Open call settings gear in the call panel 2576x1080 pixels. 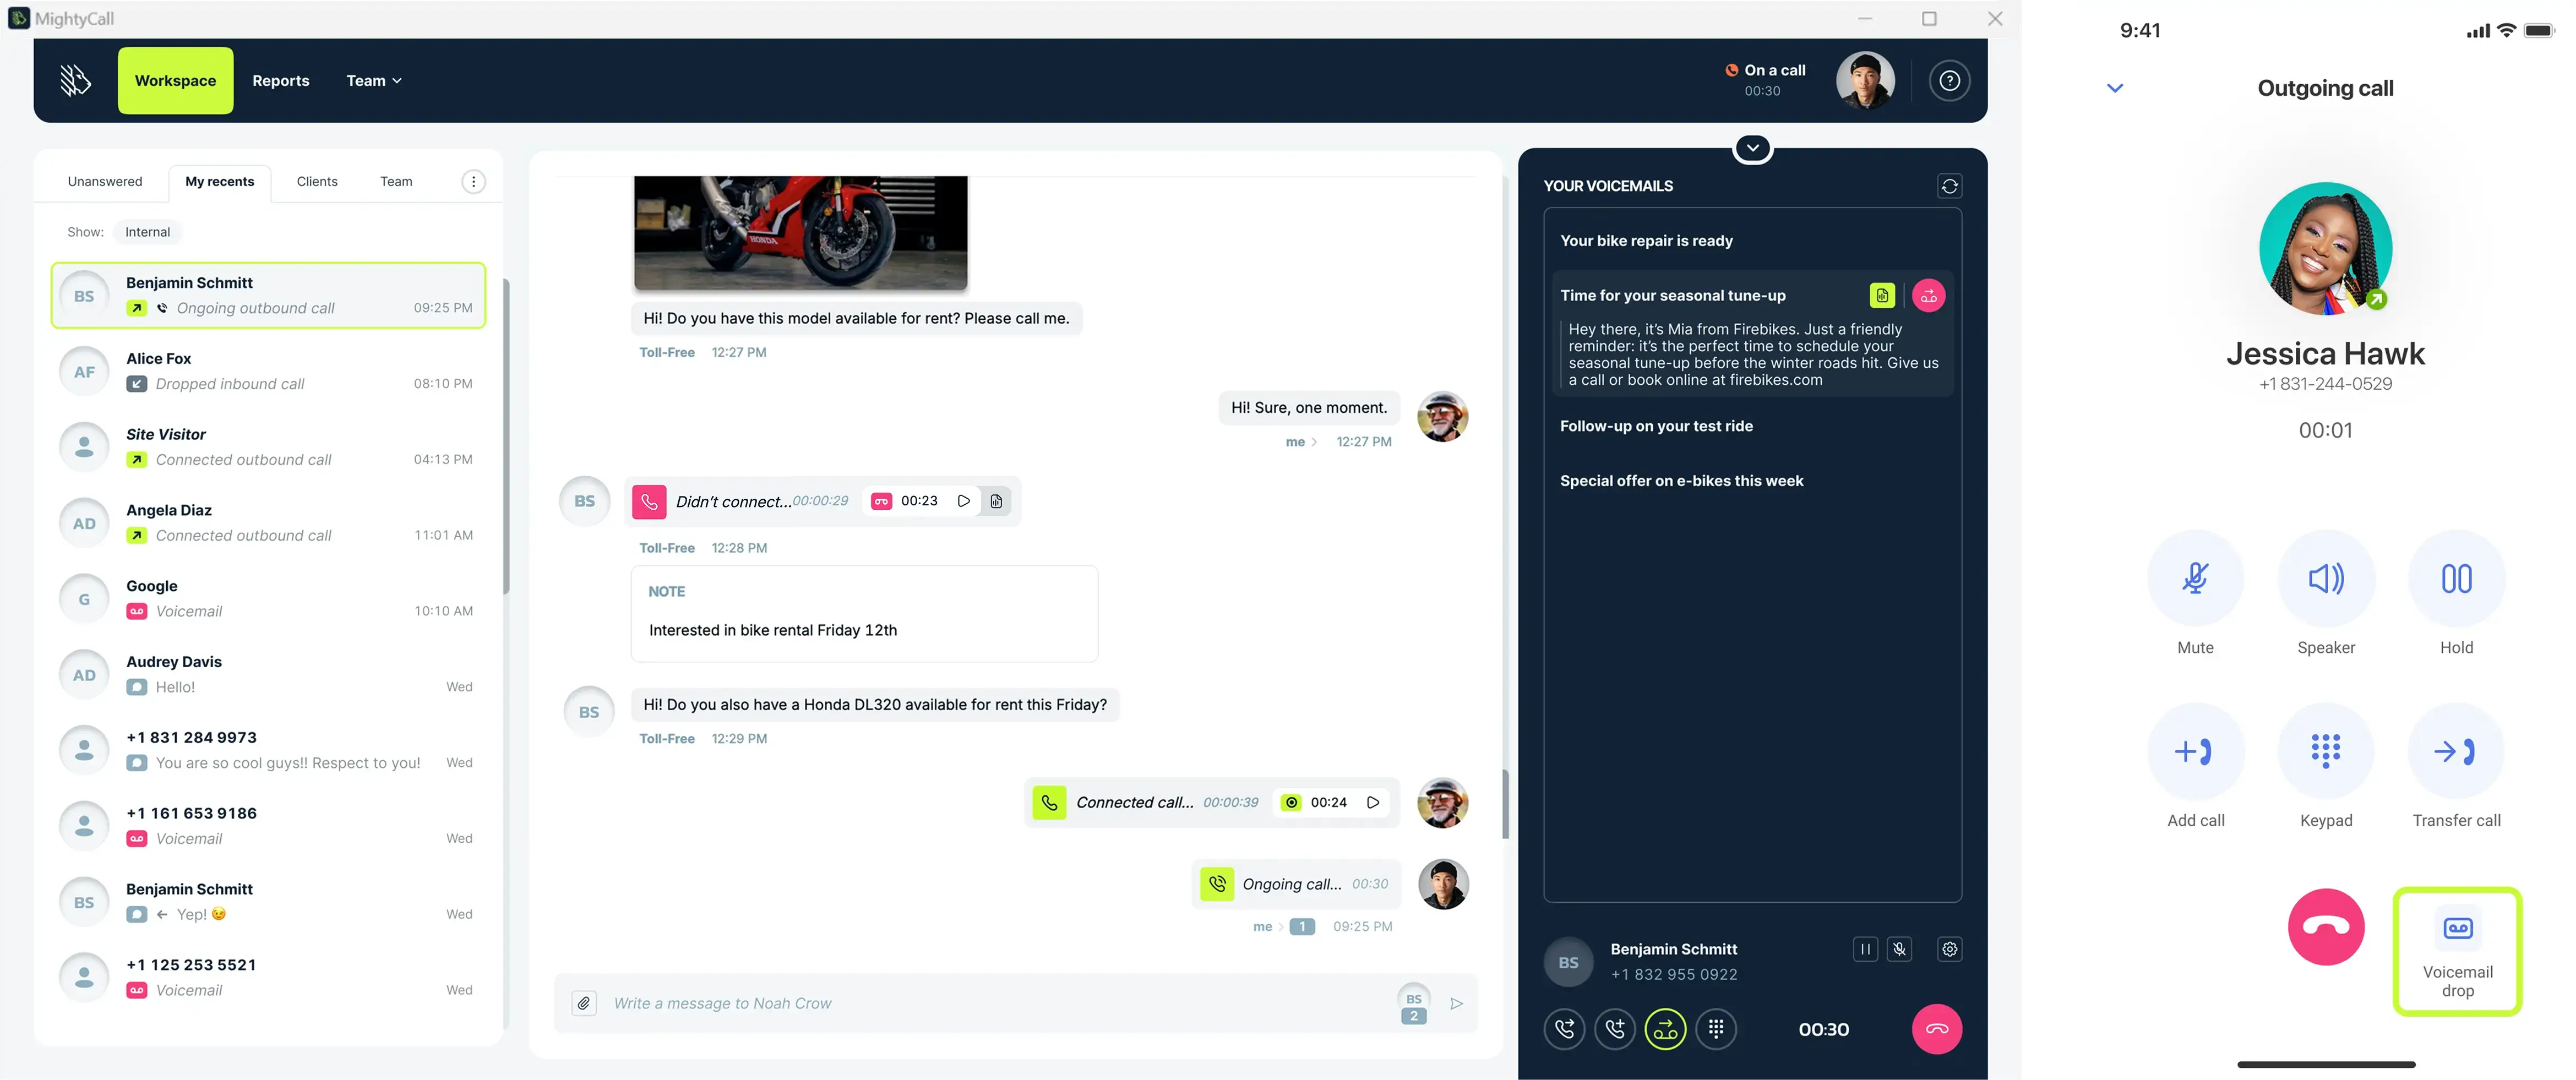coord(1948,949)
